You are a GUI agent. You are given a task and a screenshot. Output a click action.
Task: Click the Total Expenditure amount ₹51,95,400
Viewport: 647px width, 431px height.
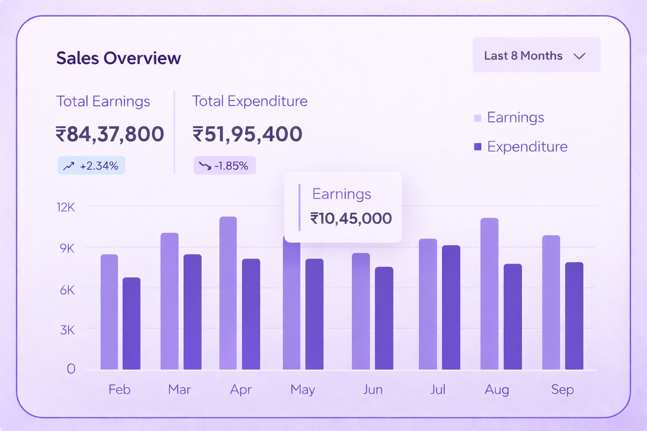(x=247, y=134)
